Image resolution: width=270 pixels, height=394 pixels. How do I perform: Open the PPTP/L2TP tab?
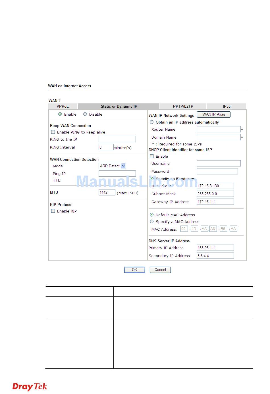click(183, 106)
